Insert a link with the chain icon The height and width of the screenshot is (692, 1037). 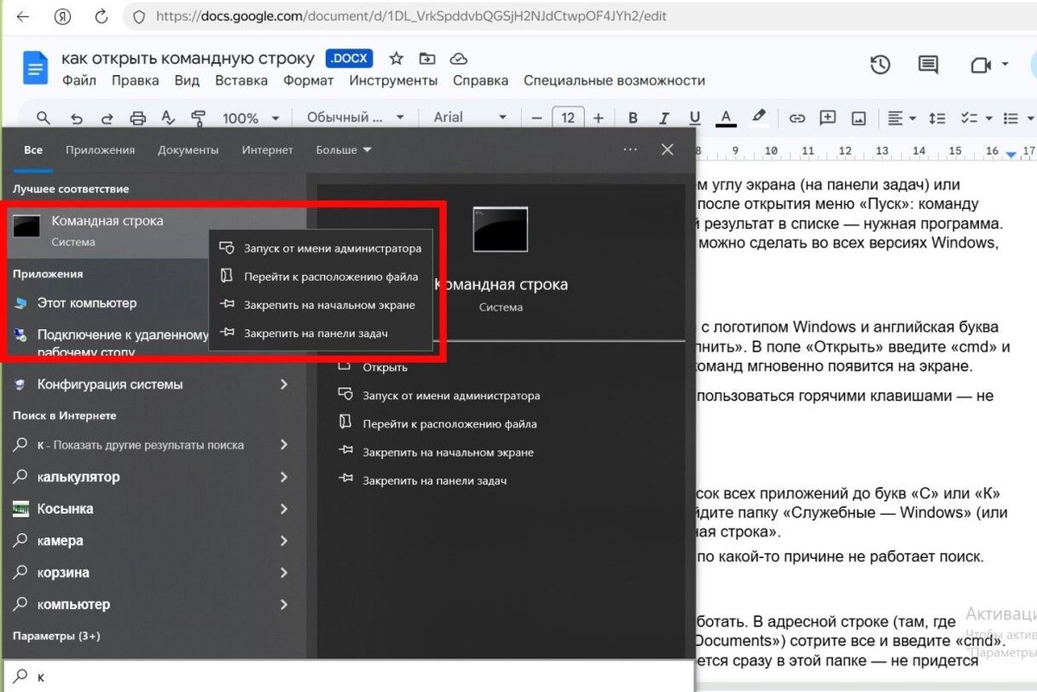[797, 117]
